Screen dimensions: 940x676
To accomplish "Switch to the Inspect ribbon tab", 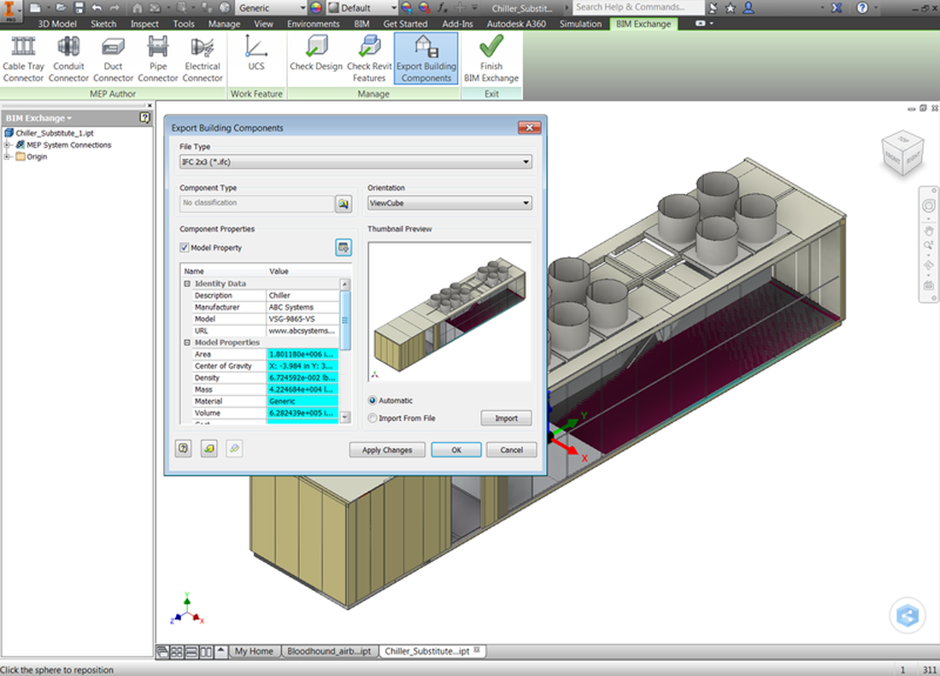I will (144, 23).
